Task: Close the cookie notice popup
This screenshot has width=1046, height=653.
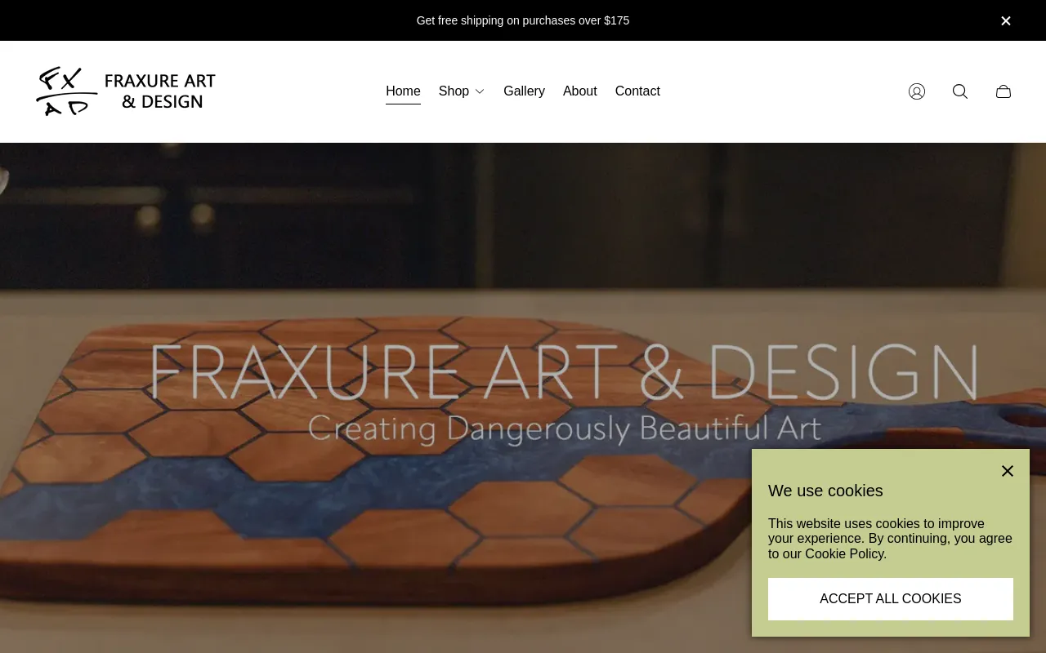Action: click(x=1008, y=471)
